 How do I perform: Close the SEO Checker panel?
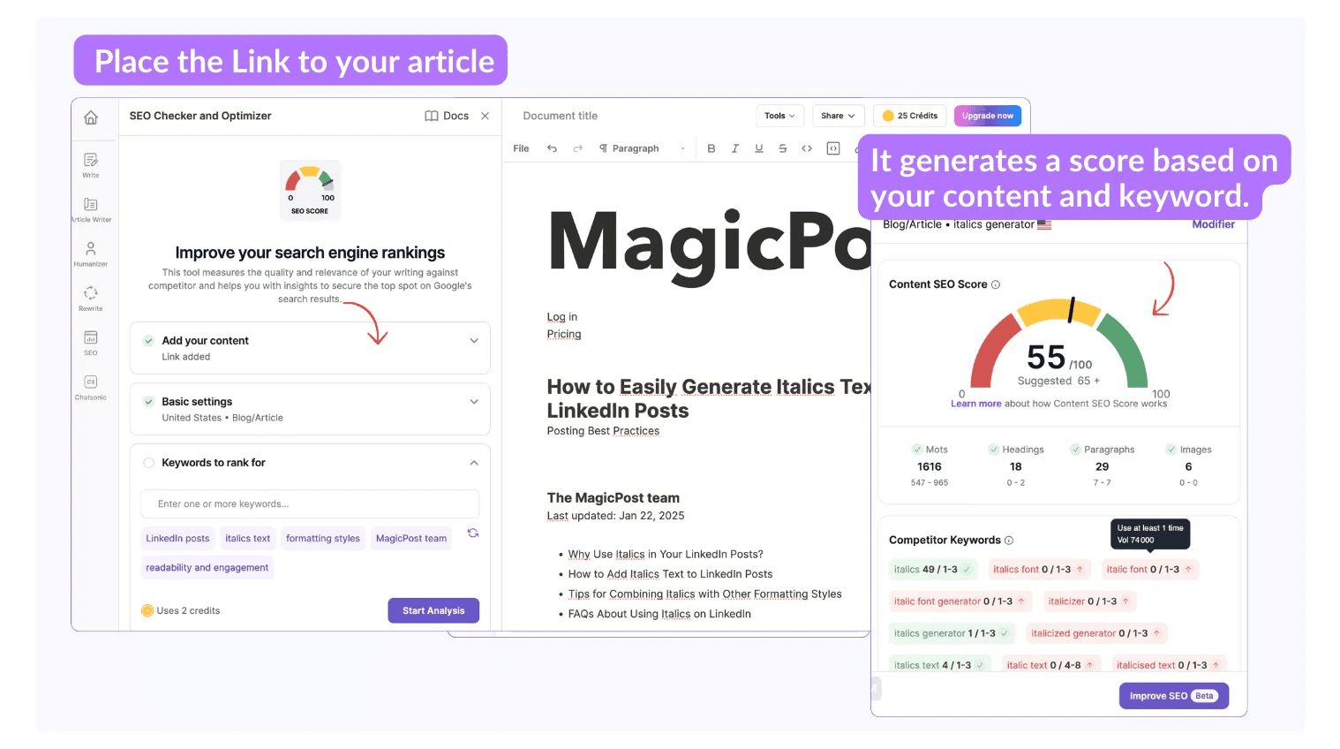click(x=485, y=116)
